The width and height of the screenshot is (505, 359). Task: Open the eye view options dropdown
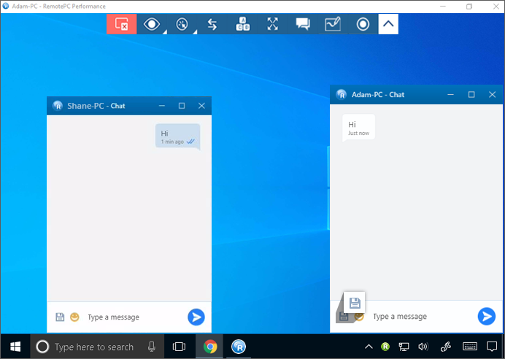pyautogui.click(x=152, y=24)
